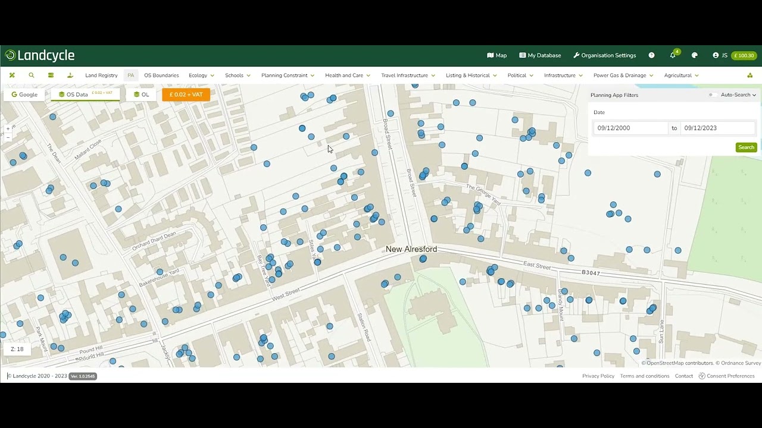Click the orange £0.02 + VAT button
Viewport: 762px width, 428px height.
186,95
